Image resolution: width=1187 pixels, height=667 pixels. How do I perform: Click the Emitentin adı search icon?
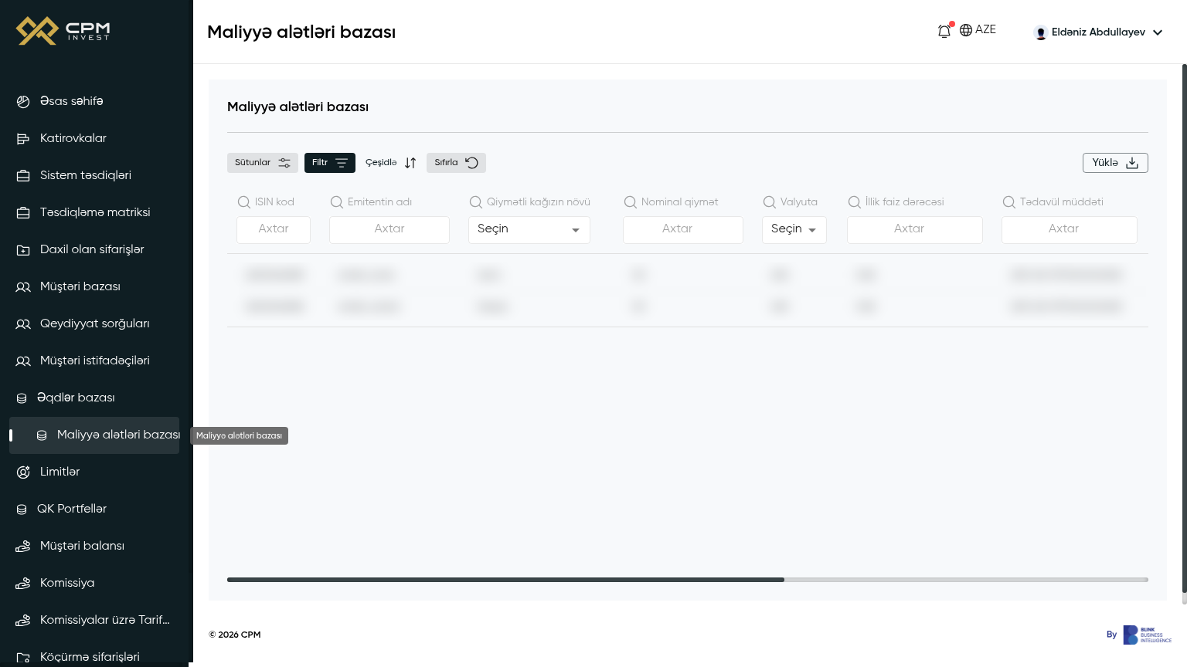click(336, 202)
